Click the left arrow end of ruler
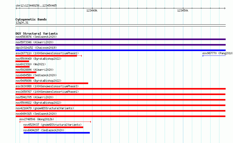233x143 pixels. pos(16,8)
